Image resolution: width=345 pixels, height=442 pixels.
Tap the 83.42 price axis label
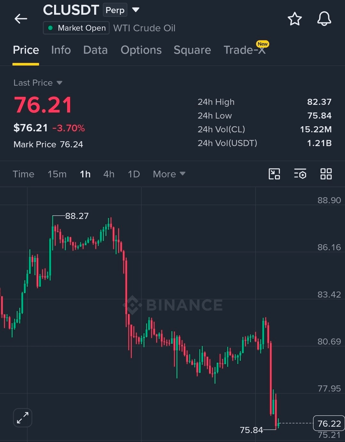click(329, 295)
